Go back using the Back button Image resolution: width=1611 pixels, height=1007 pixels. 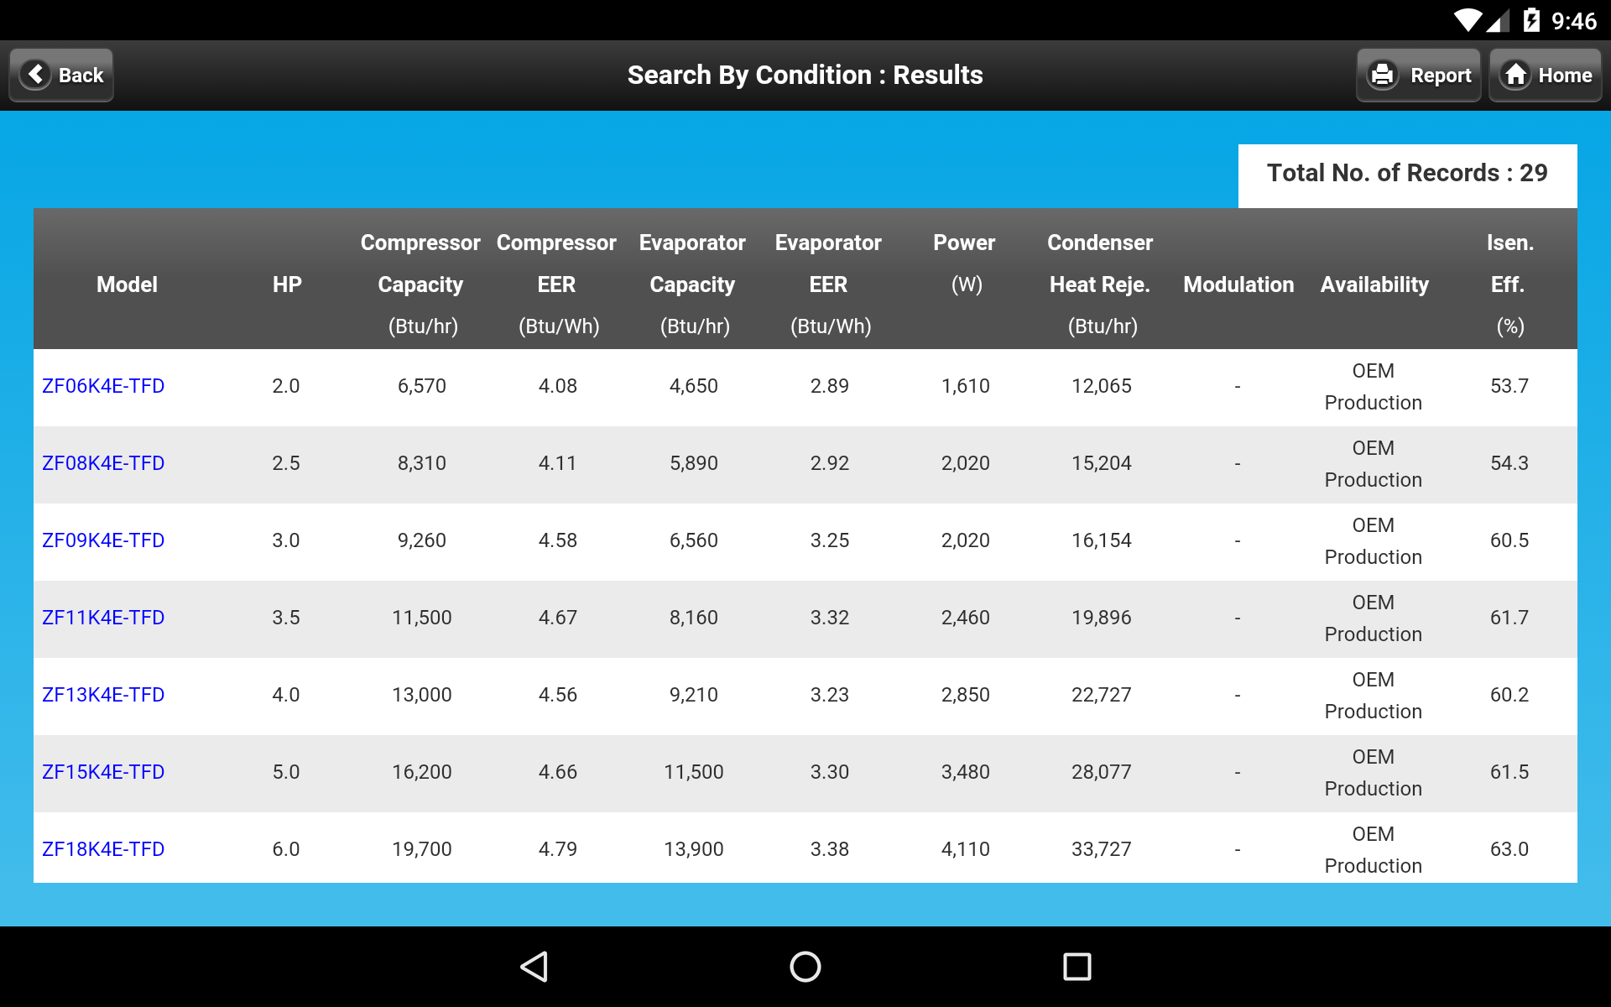[x=61, y=76]
